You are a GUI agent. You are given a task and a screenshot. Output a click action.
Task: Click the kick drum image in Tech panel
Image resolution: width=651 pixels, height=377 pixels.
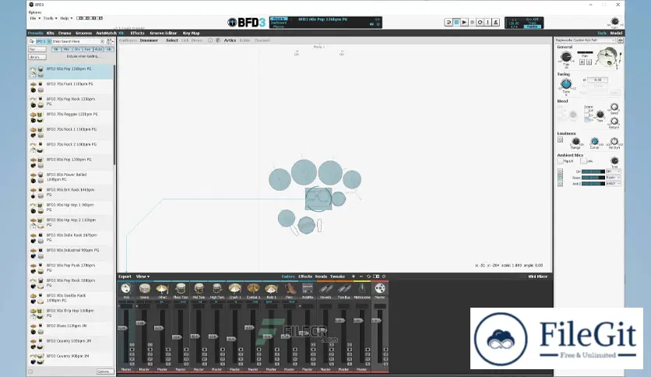point(607,58)
